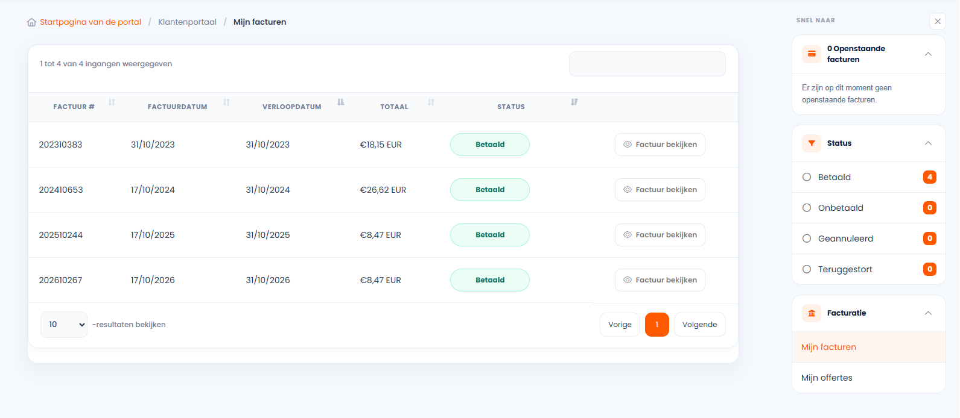
Task: Click the bank icon beside Facturatie
Action: [812, 313]
